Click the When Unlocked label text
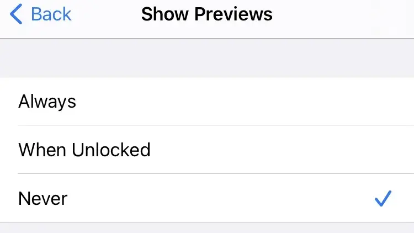 point(84,150)
